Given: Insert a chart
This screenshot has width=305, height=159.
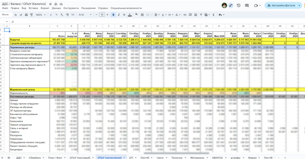Looking at the screenshot, I should tap(196, 15).
